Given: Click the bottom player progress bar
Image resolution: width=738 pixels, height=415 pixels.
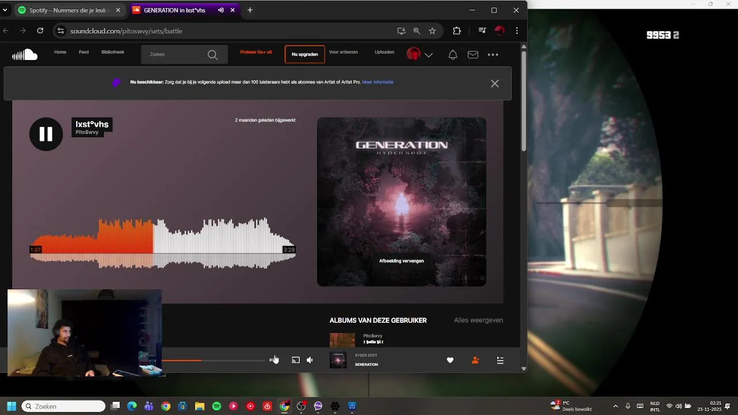Looking at the screenshot, I should pyautogui.click(x=213, y=360).
